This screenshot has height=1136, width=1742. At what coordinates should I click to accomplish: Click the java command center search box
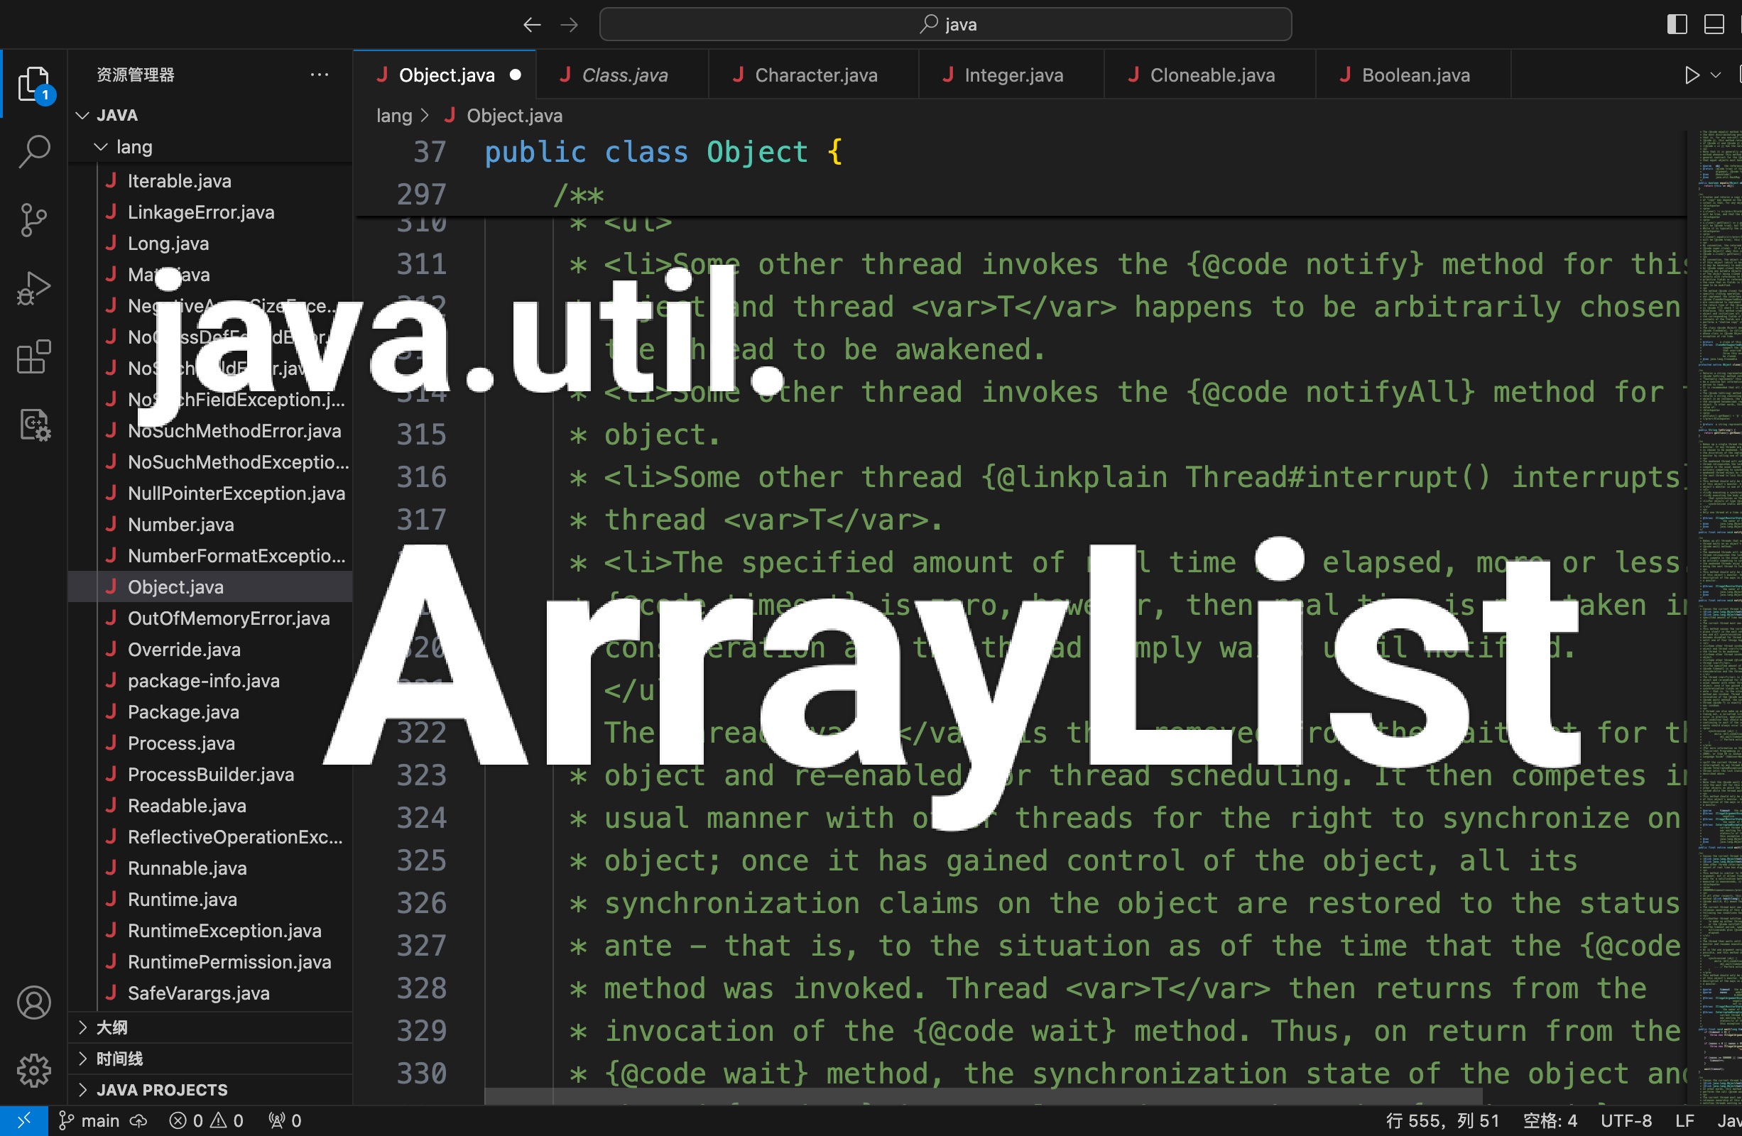point(945,24)
